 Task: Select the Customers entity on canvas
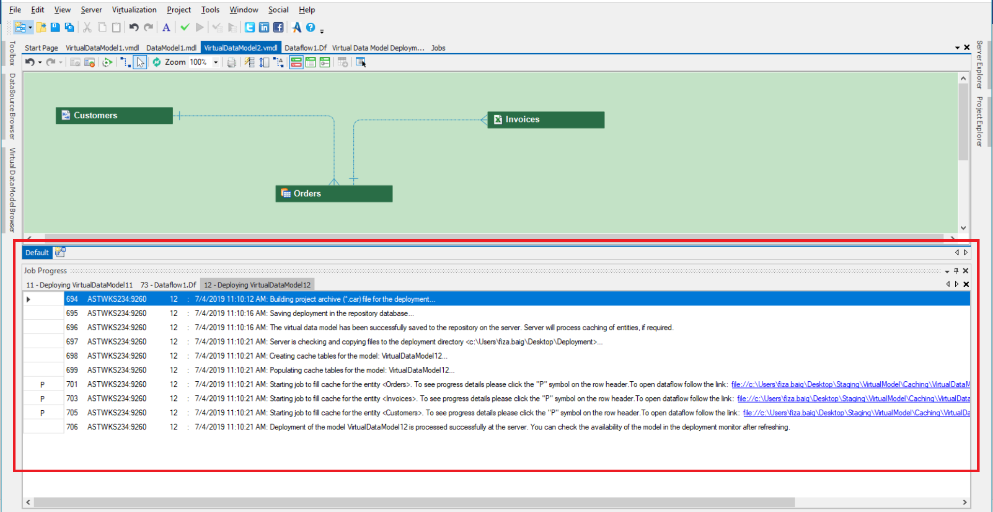114,116
